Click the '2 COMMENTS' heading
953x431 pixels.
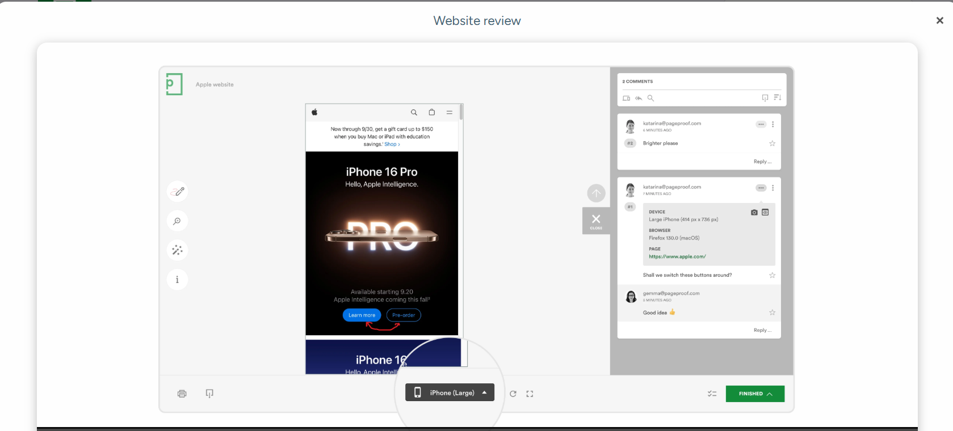(x=637, y=82)
